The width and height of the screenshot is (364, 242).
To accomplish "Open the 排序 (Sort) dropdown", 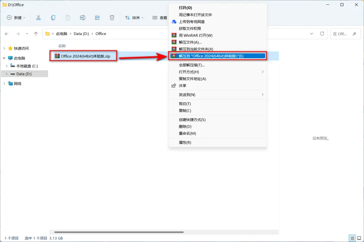I will [134, 18].
